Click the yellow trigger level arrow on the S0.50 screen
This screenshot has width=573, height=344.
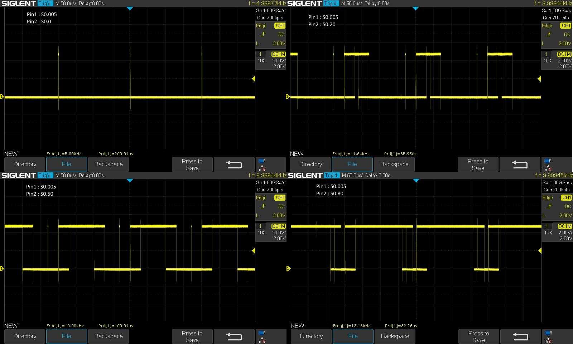click(x=254, y=250)
